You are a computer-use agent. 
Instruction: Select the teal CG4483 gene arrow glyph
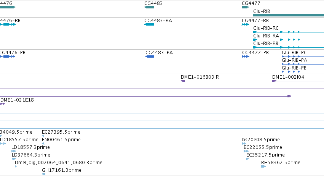tap(149, 7)
